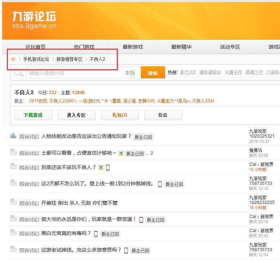This screenshot has width=280, height=262.
Task: Go to the 活动专区 tab
Action: (x=230, y=47)
